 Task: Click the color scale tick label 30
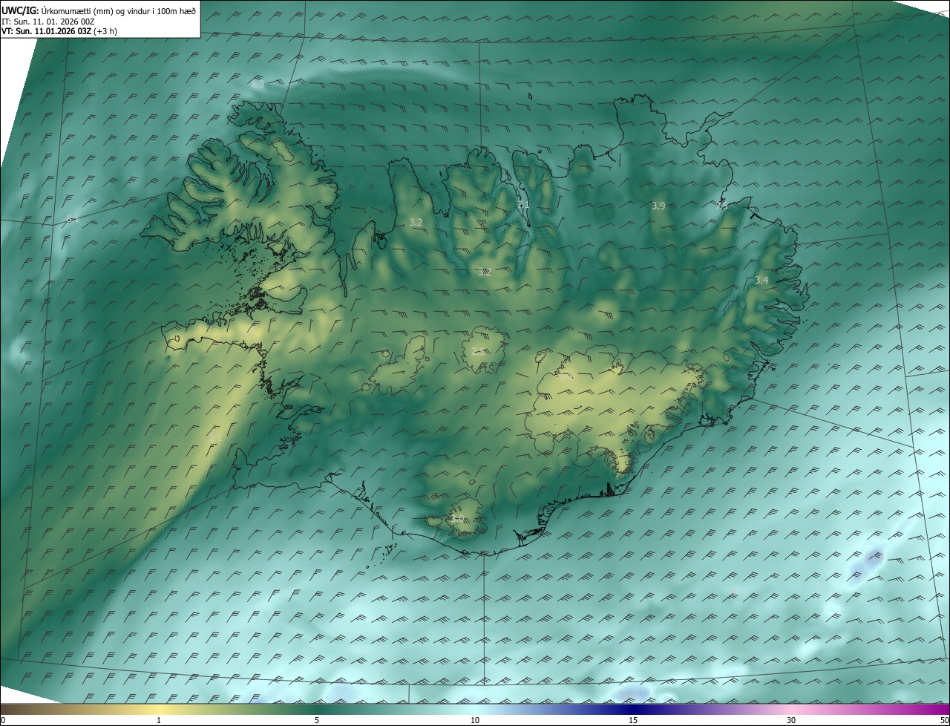[791, 720]
